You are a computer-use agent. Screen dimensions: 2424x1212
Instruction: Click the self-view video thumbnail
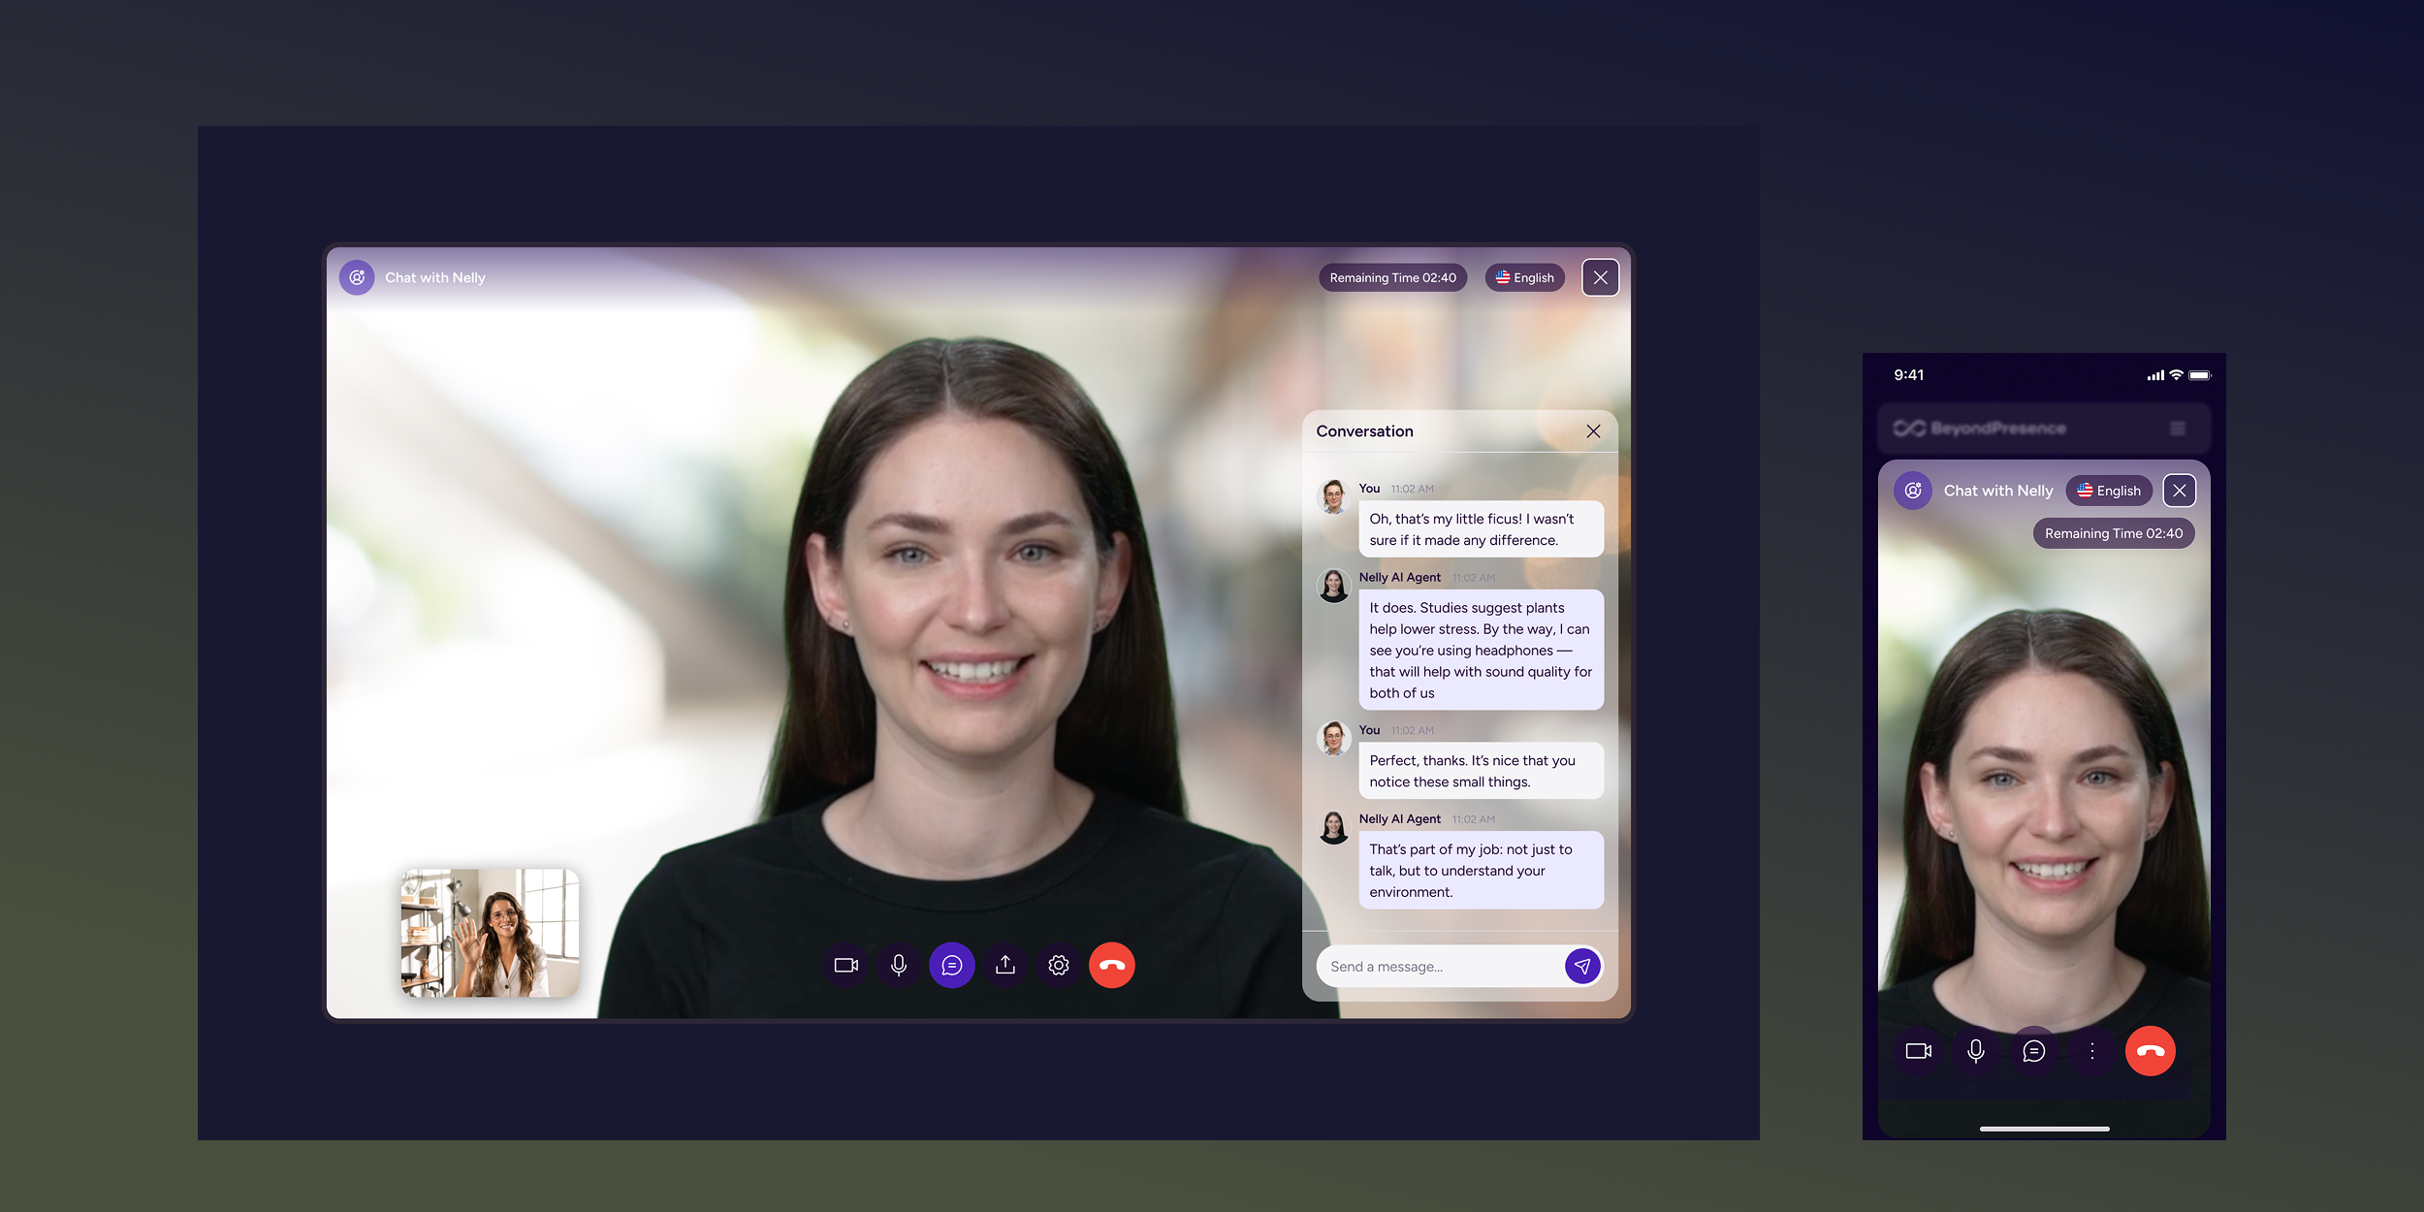(491, 933)
